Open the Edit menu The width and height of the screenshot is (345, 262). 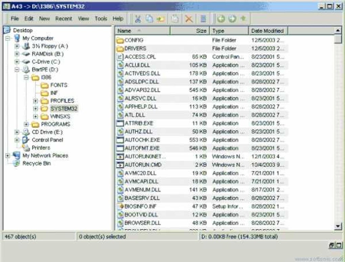pyautogui.click(x=29, y=19)
